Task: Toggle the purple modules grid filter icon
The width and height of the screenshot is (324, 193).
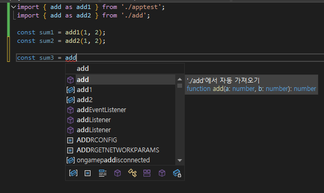Action: [147, 173]
